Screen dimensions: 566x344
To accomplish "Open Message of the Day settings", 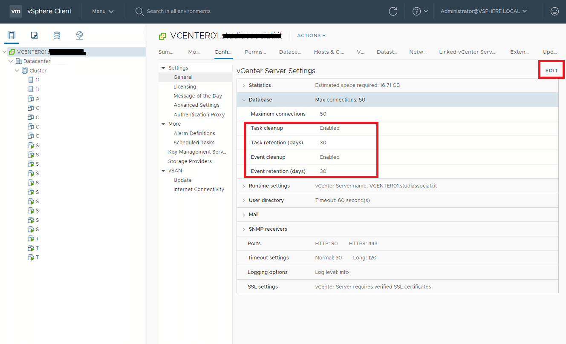I will 198,96.
